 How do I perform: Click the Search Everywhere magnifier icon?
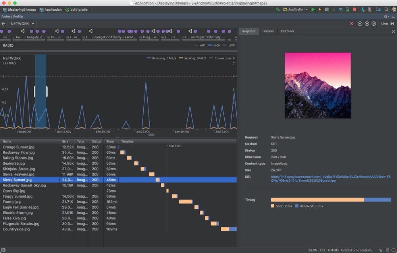pyautogui.click(x=387, y=9)
